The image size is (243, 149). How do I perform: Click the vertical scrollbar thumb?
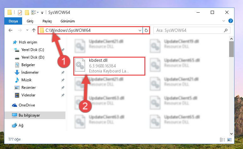tap(231, 49)
